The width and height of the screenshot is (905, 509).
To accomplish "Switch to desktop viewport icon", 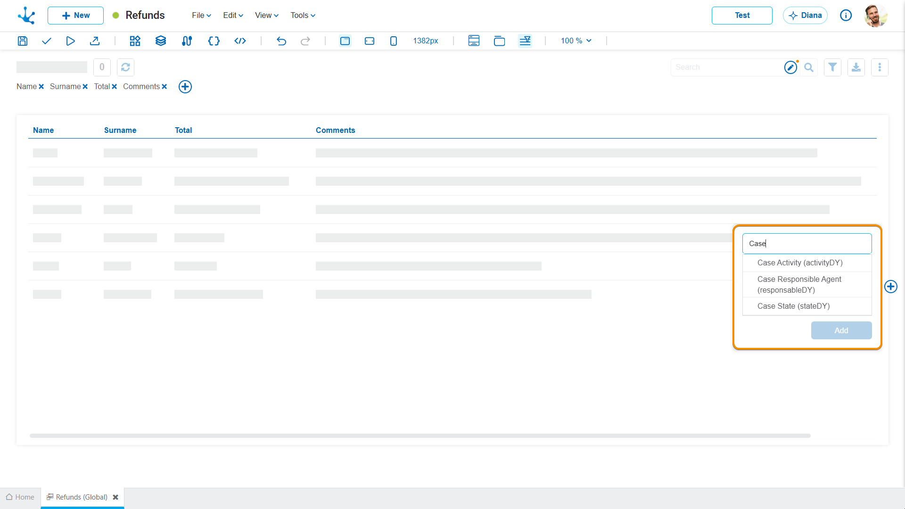I will [345, 41].
